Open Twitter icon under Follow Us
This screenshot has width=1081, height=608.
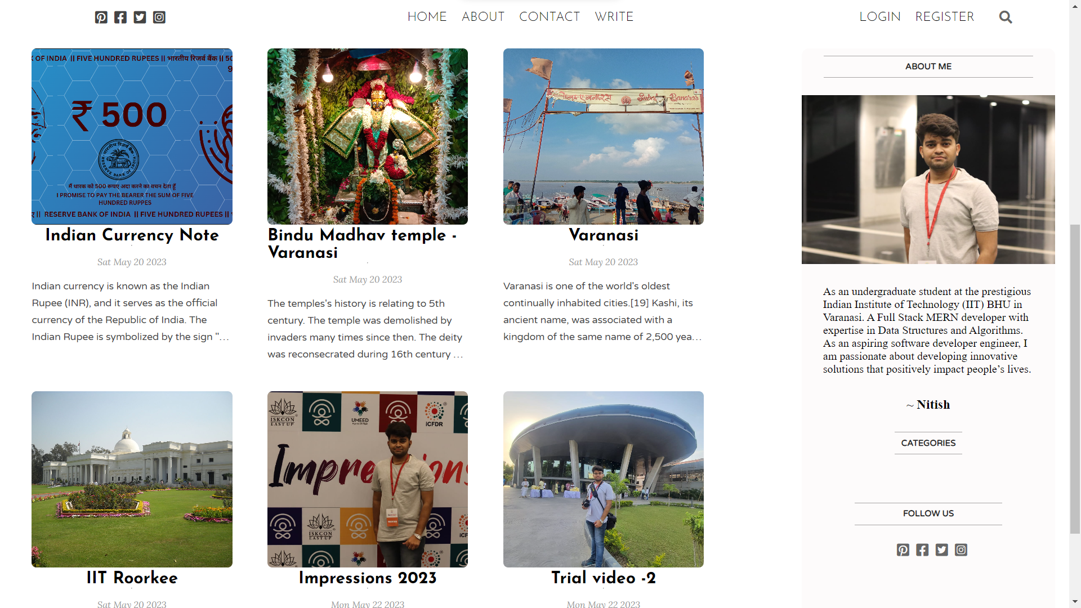tap(942, 550)
